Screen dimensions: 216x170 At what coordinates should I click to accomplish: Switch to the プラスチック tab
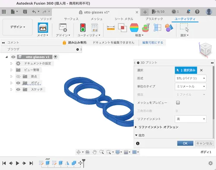tap(154, 19)
